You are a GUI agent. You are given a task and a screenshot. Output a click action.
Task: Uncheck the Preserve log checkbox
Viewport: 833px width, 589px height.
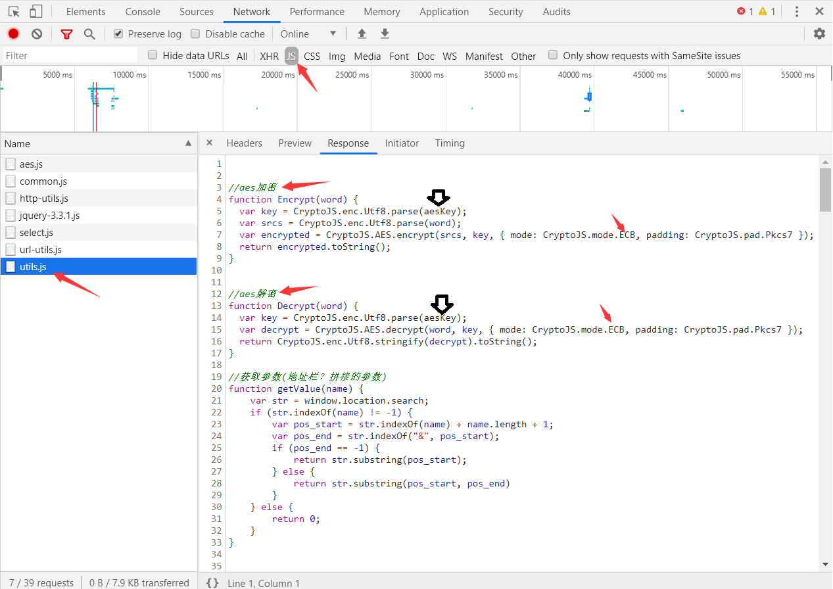point(118,34)
